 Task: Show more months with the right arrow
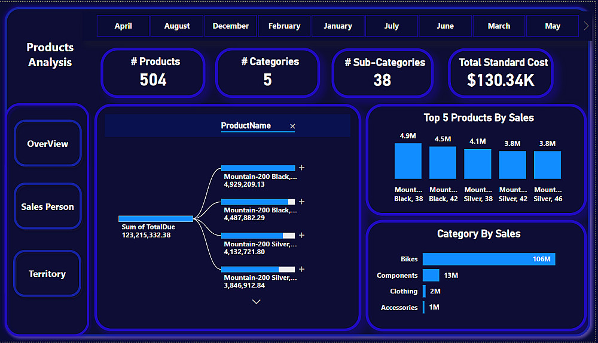pos(586,26)
